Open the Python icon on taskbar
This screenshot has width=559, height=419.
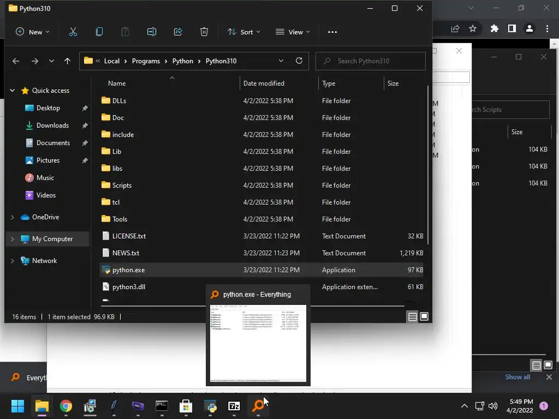(210, 406)
